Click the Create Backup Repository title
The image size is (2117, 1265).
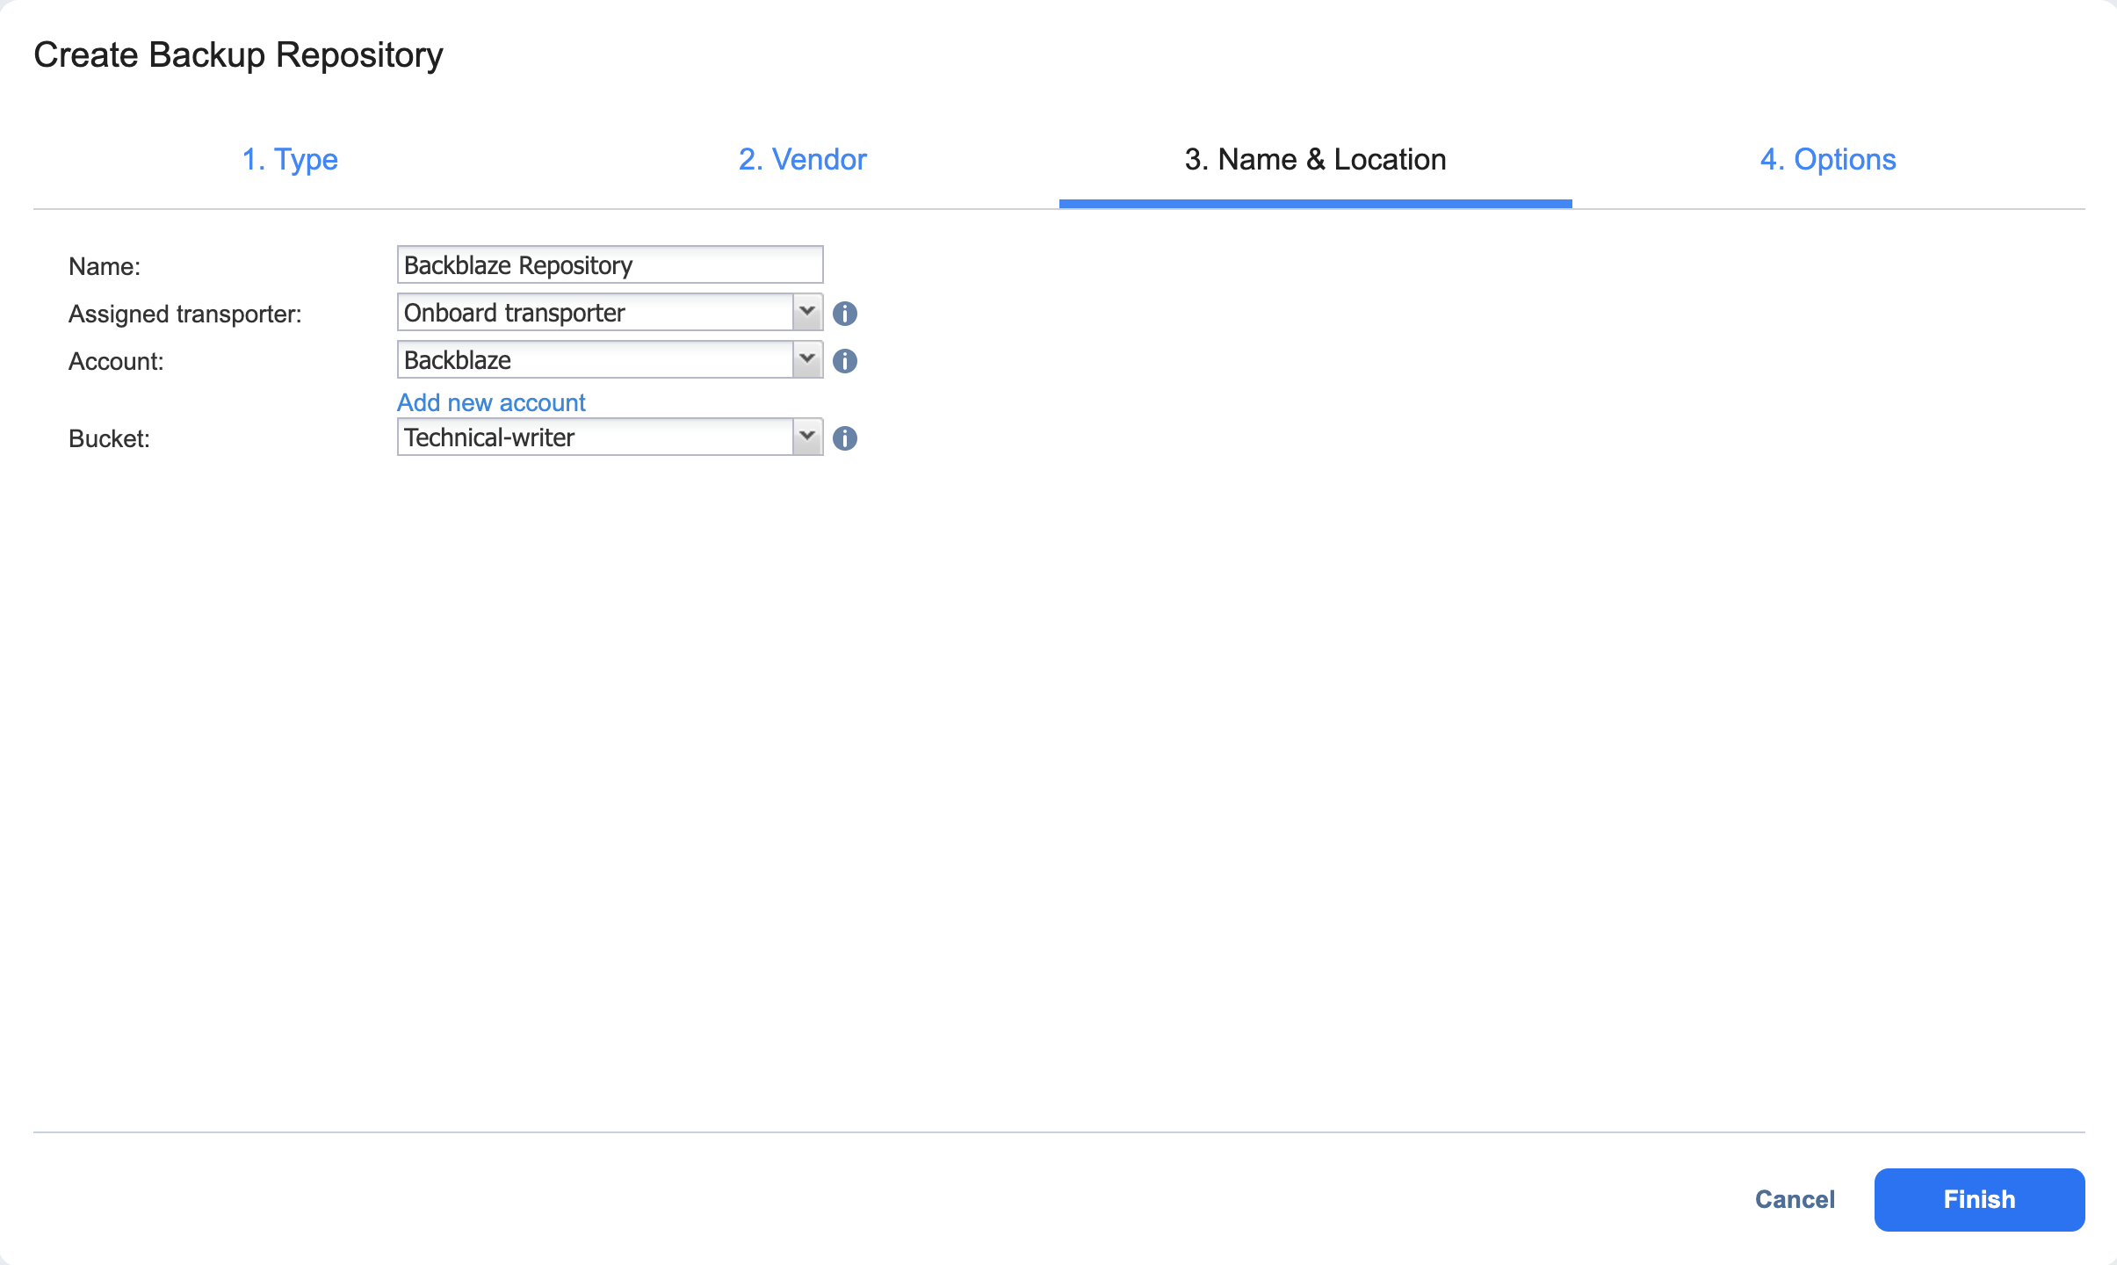[238, 55]
